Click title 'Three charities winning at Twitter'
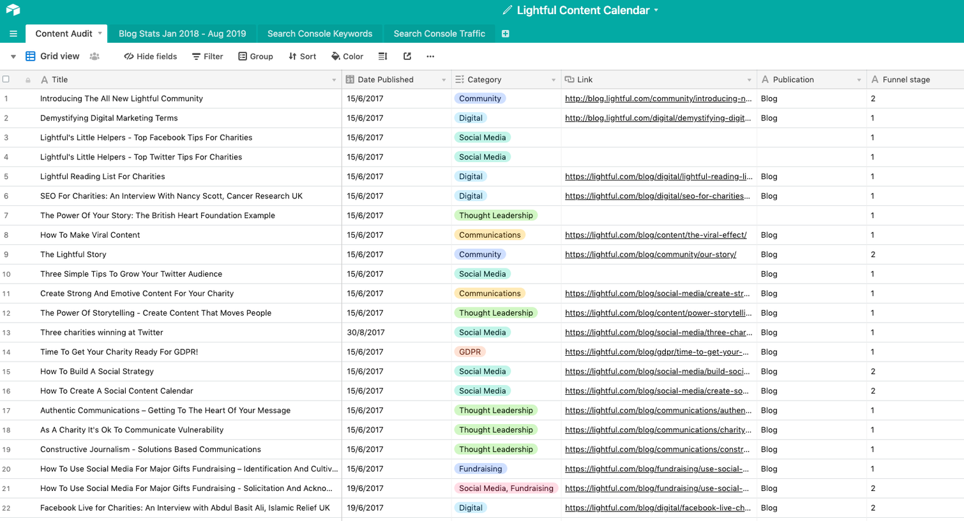This screenshot has height=521, width=964. 102,333
